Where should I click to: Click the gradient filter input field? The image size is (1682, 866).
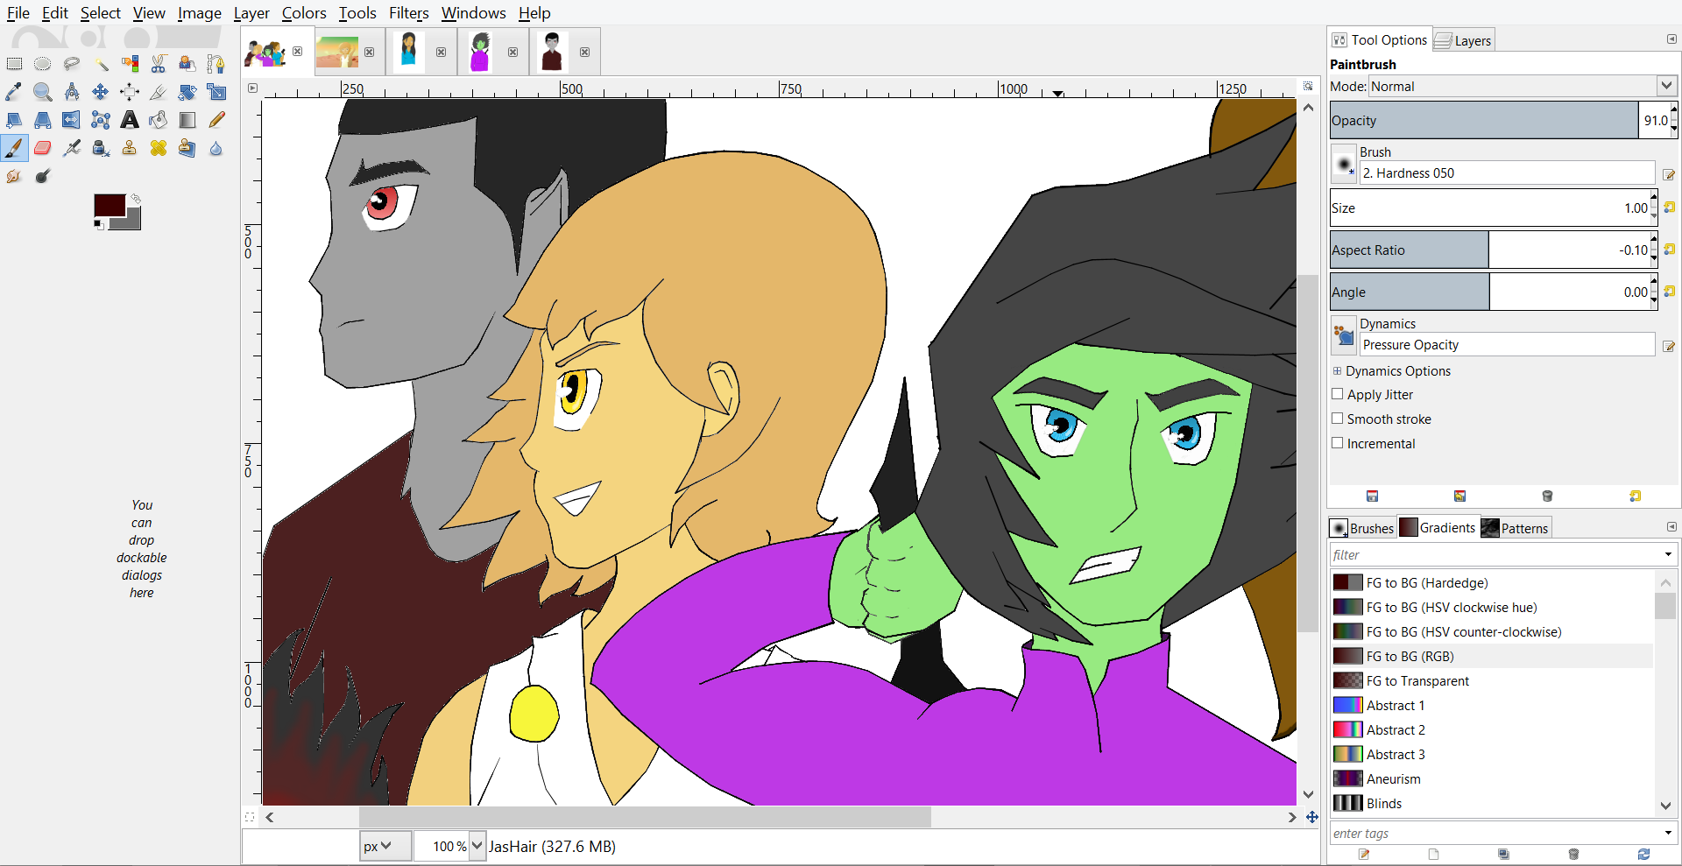point(1495,554)
